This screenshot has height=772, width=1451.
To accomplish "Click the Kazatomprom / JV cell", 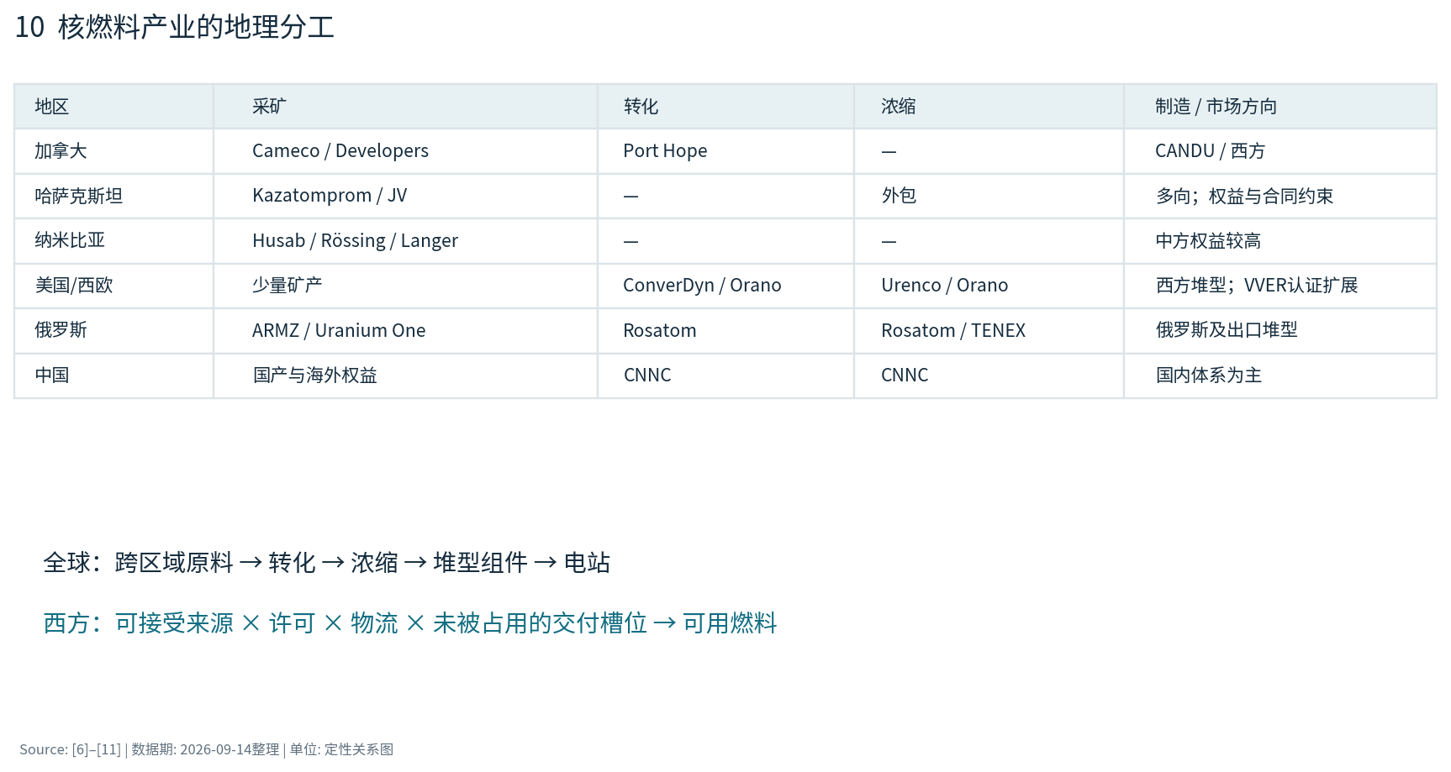I will click(x=405, y=196).
